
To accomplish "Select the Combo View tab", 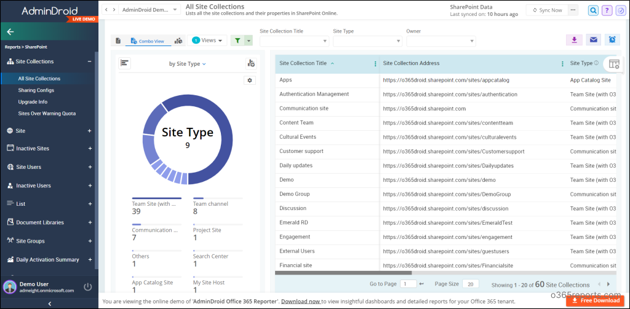I will pos(148,41).
